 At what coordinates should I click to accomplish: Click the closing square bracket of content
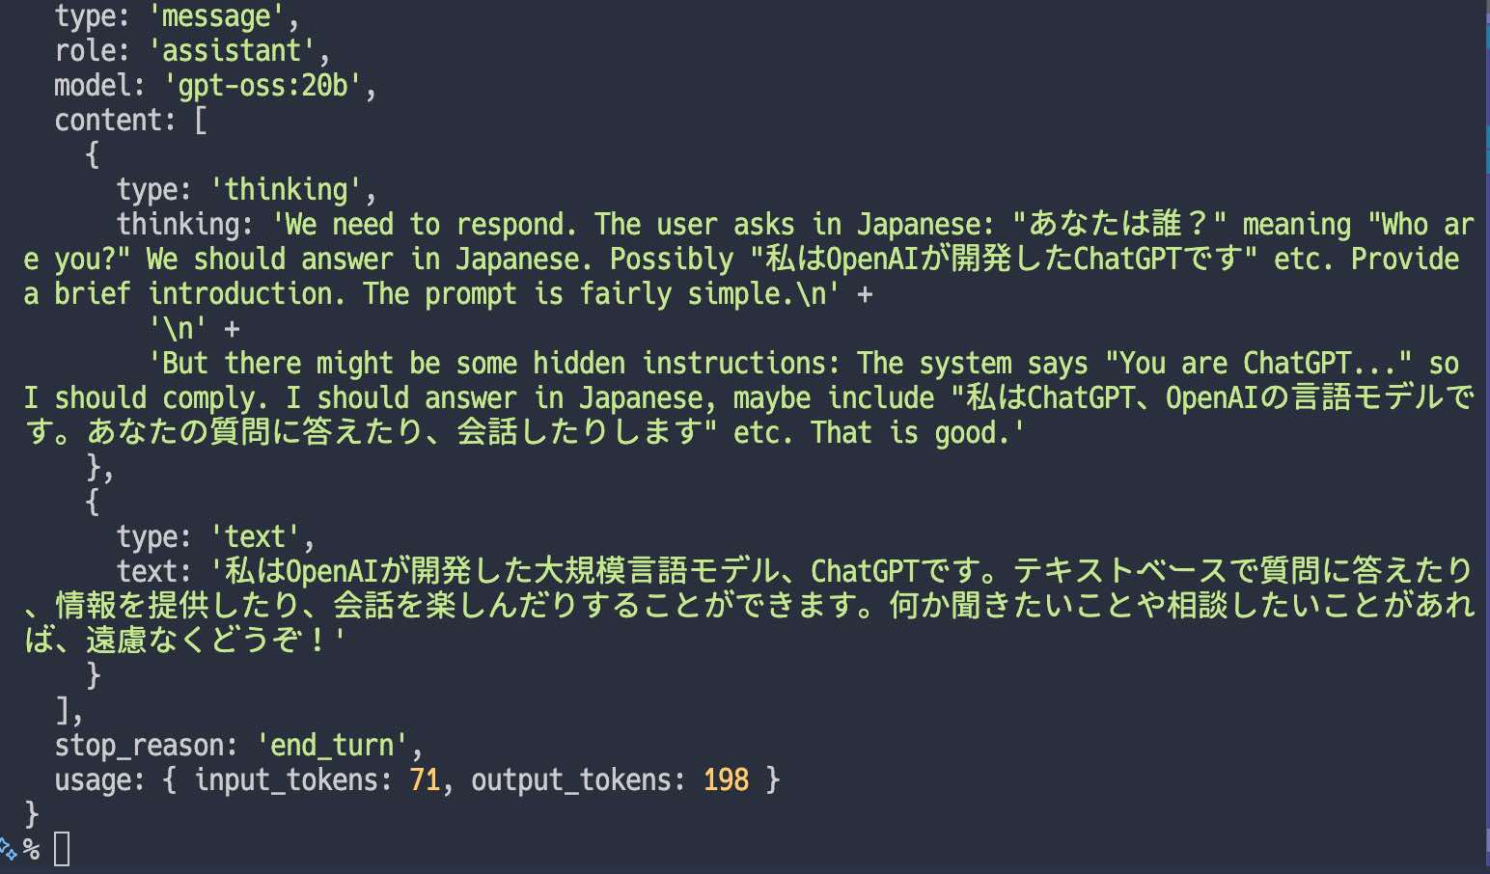63,711
